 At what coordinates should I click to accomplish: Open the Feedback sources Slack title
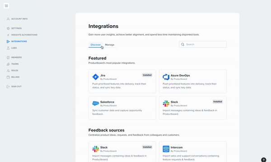pos(104,147)
